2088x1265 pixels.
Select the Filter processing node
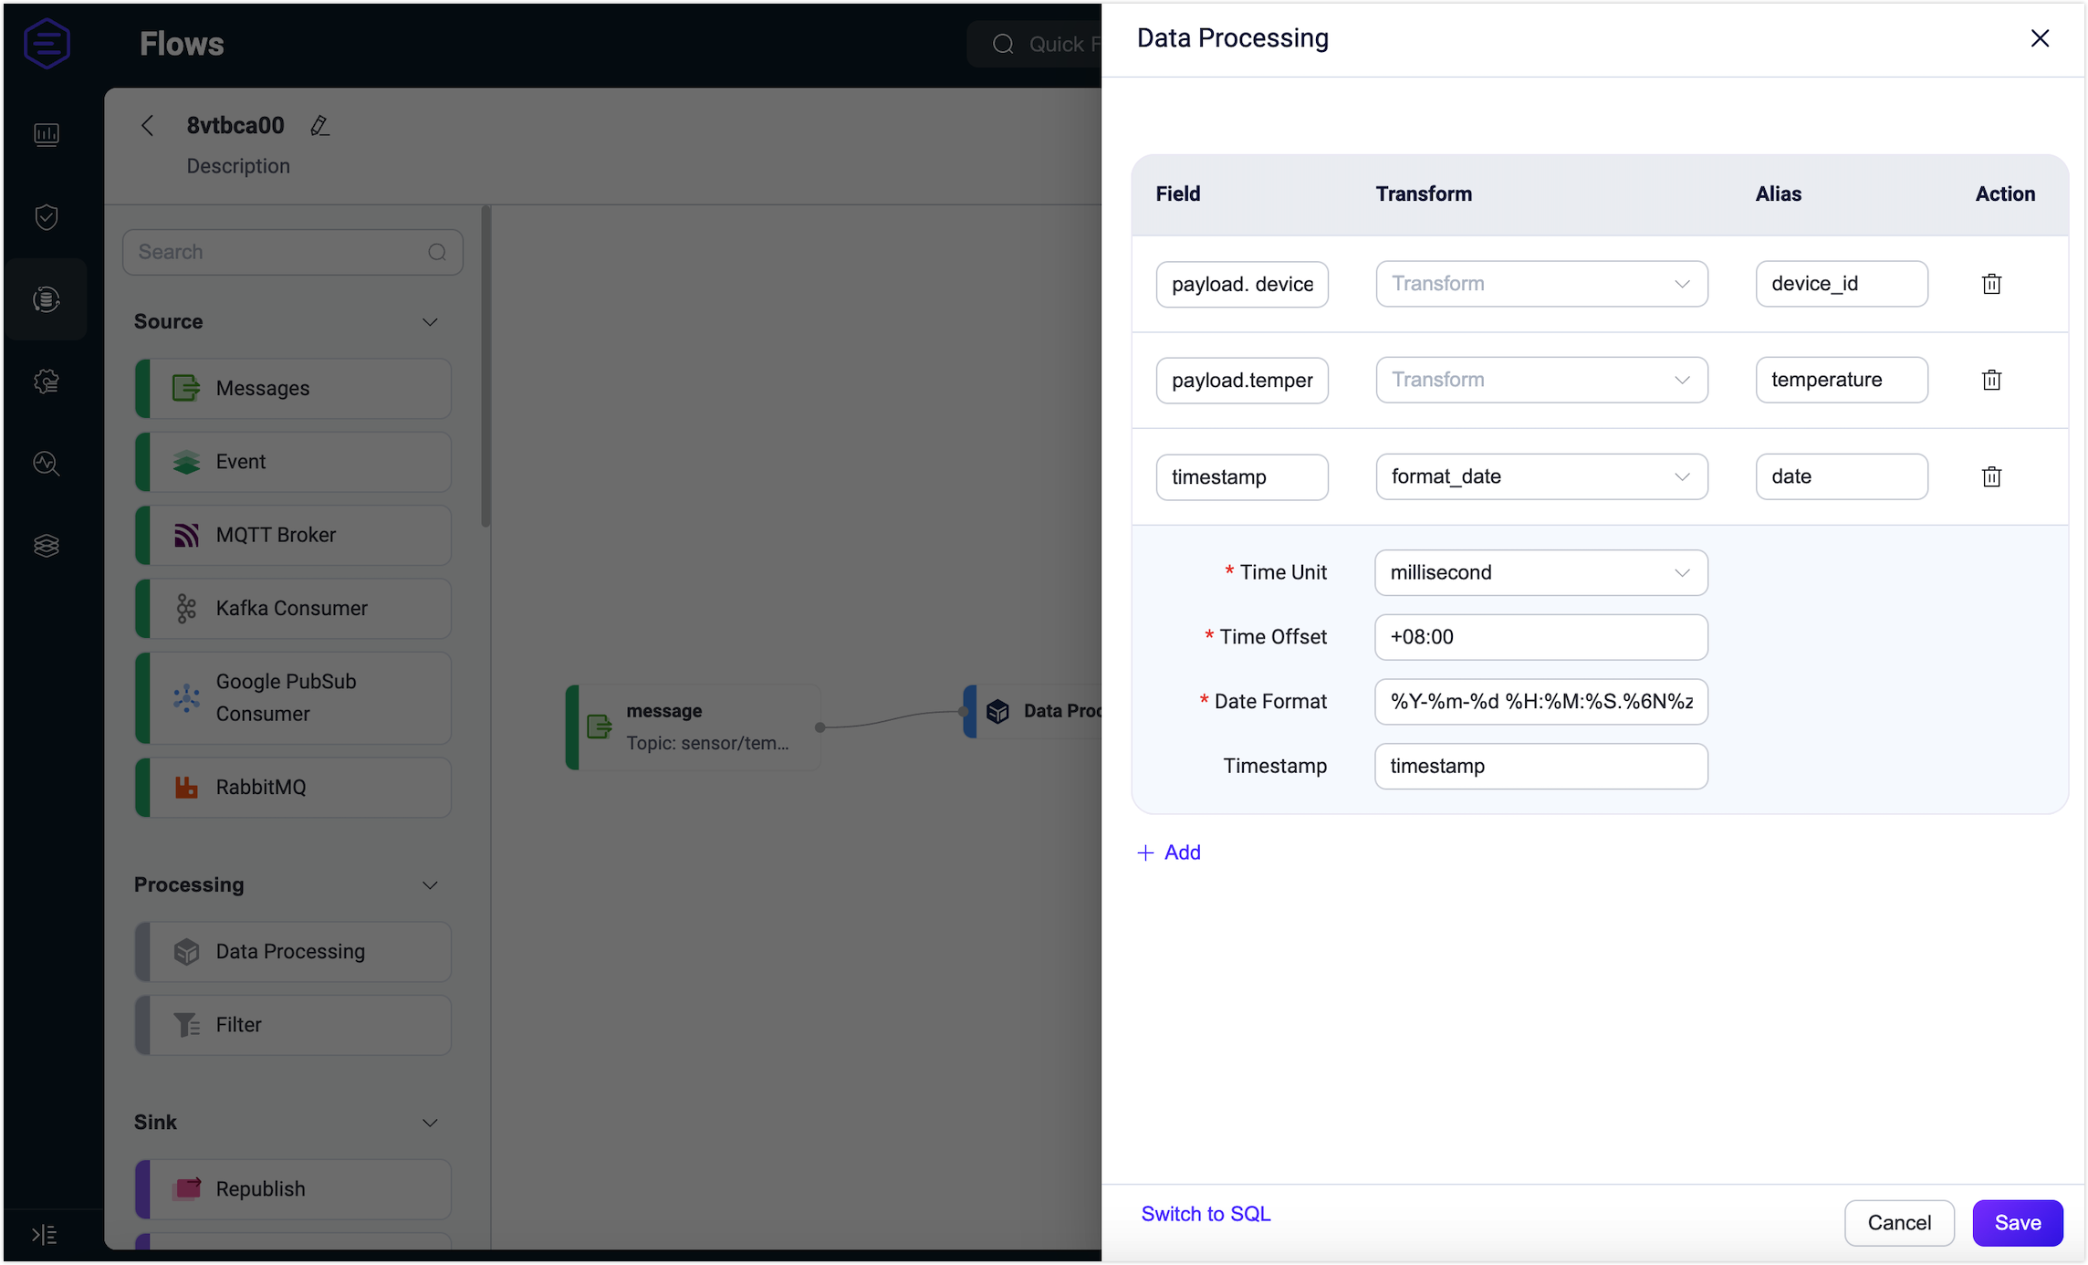(x=293, y=1025)
